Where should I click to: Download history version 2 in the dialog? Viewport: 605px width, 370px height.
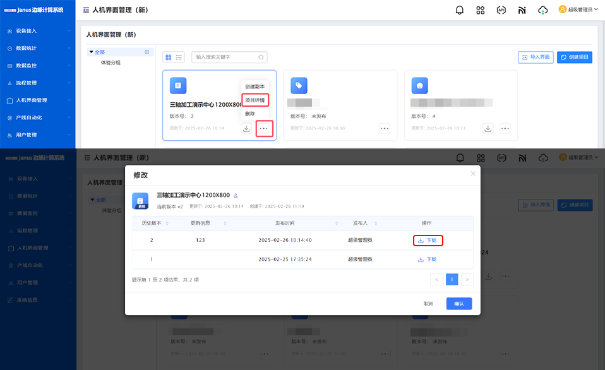(428, 241)
